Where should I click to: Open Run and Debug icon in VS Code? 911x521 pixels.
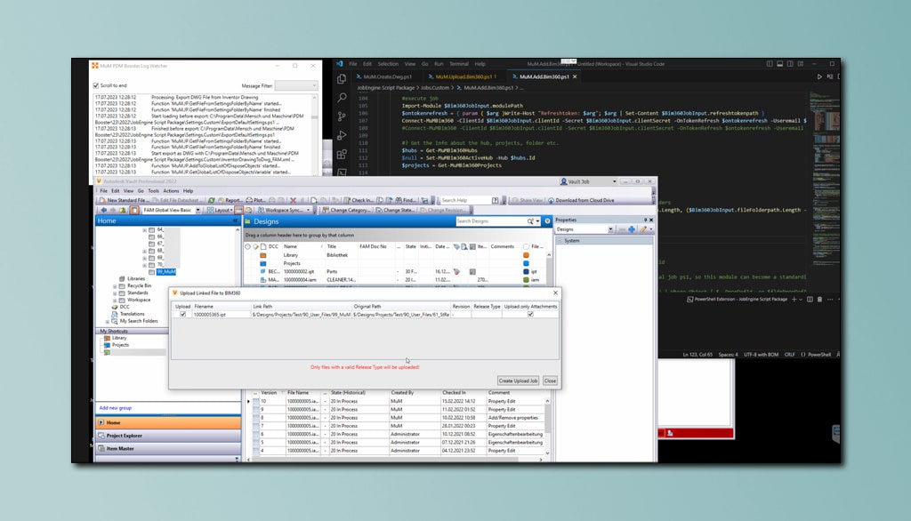(343, 136)
